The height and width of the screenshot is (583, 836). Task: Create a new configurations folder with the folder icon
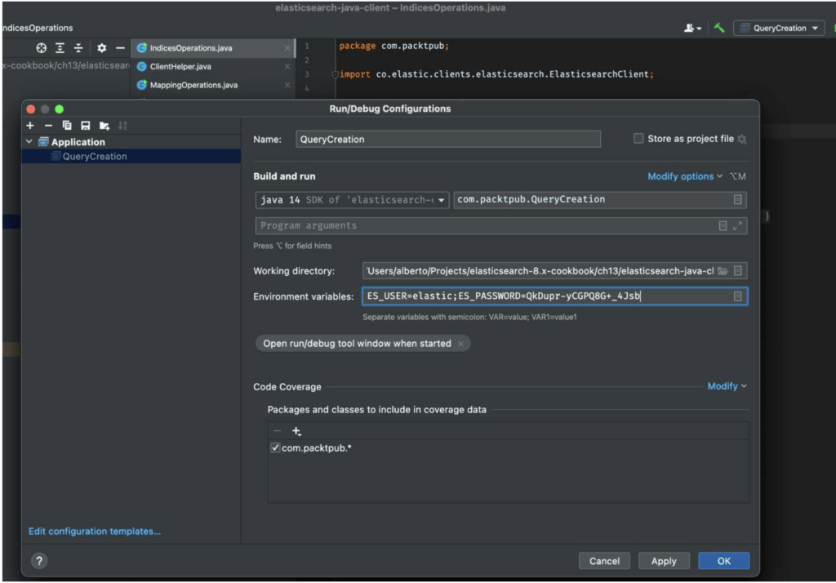click(x=104, y=125)
